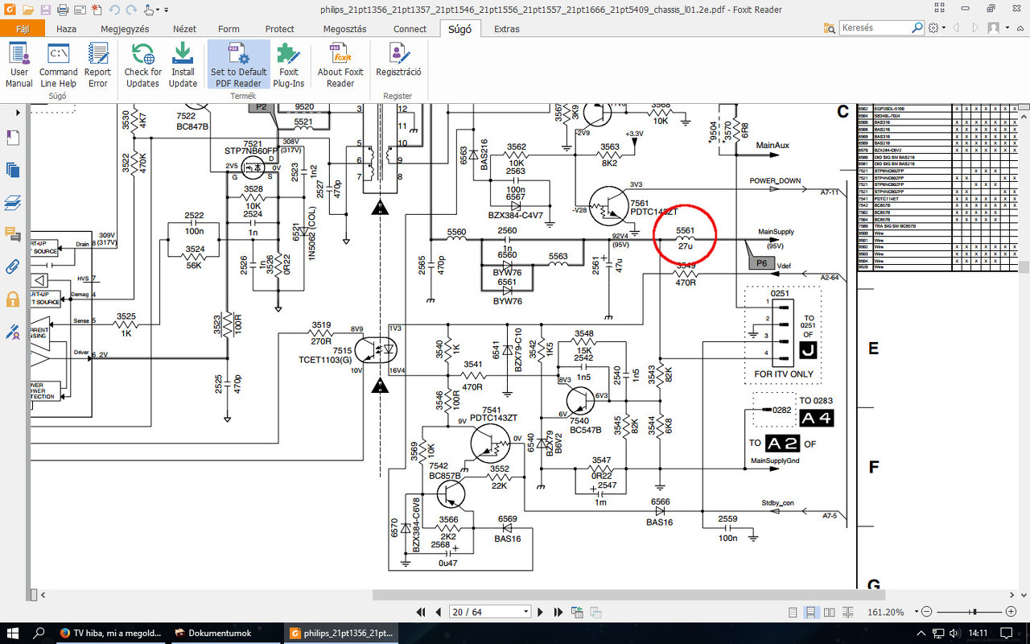Click the magnifier icon in Keresés box
The height and width of the screenshot is (644, 1030).
917,28
